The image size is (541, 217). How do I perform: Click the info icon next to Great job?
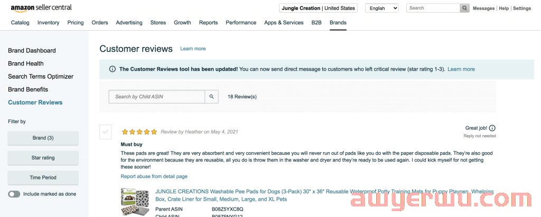tap(492, 128)
